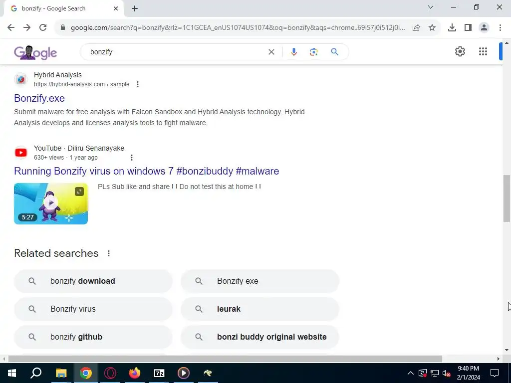Viewport: 511px width, 383px height.
Task: Open Chrome downloads
Action: 452,28
